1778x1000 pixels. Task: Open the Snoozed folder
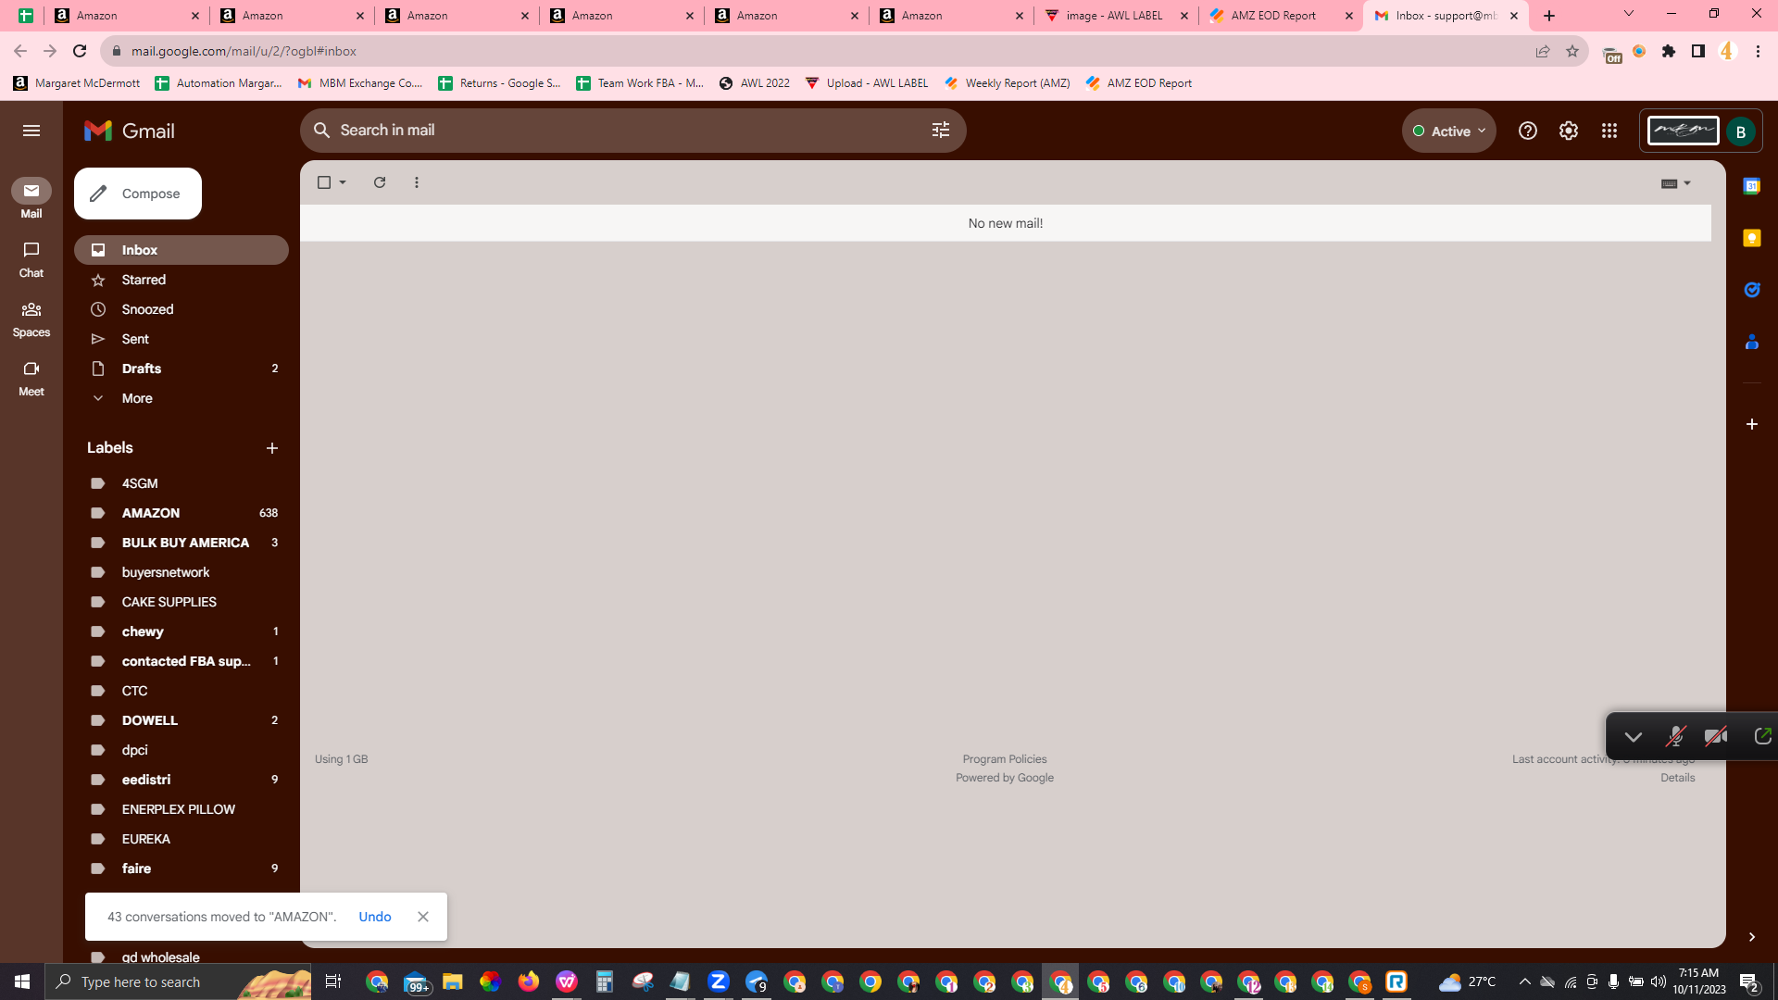[182, 309]
